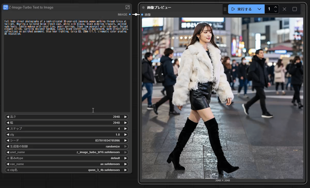Cancel the current run with X icon

click(284, 9)
